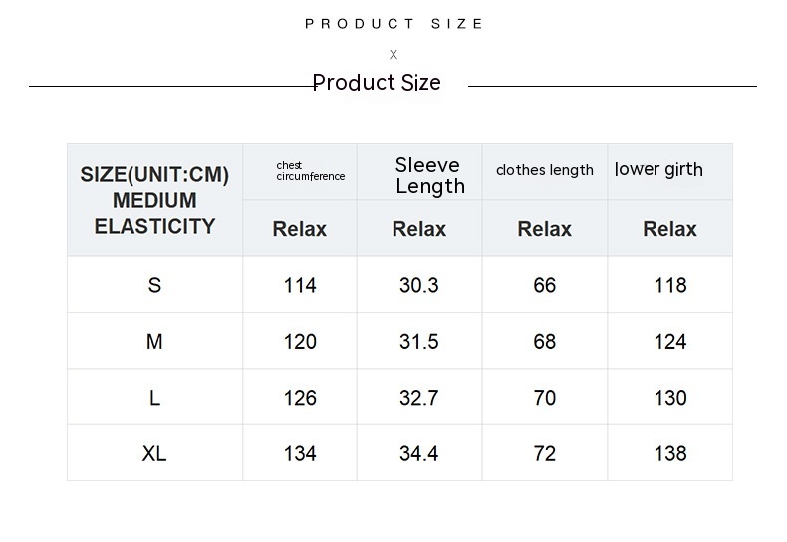This screenshot has width=787, height=542.
Task: Select the L size row label
Action: (x=154, y=398)
